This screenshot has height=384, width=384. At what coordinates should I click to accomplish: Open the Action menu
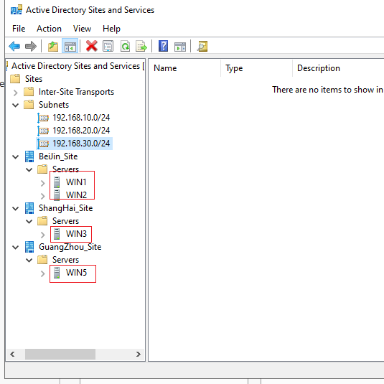point(49,29)
